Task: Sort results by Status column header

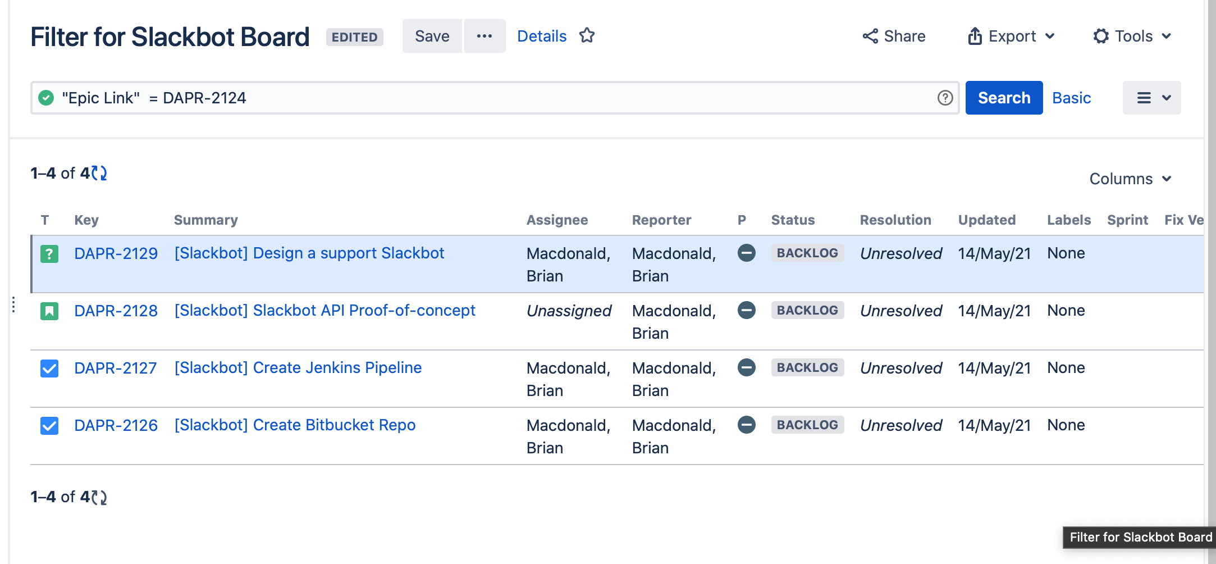Action: pos(793,220)
